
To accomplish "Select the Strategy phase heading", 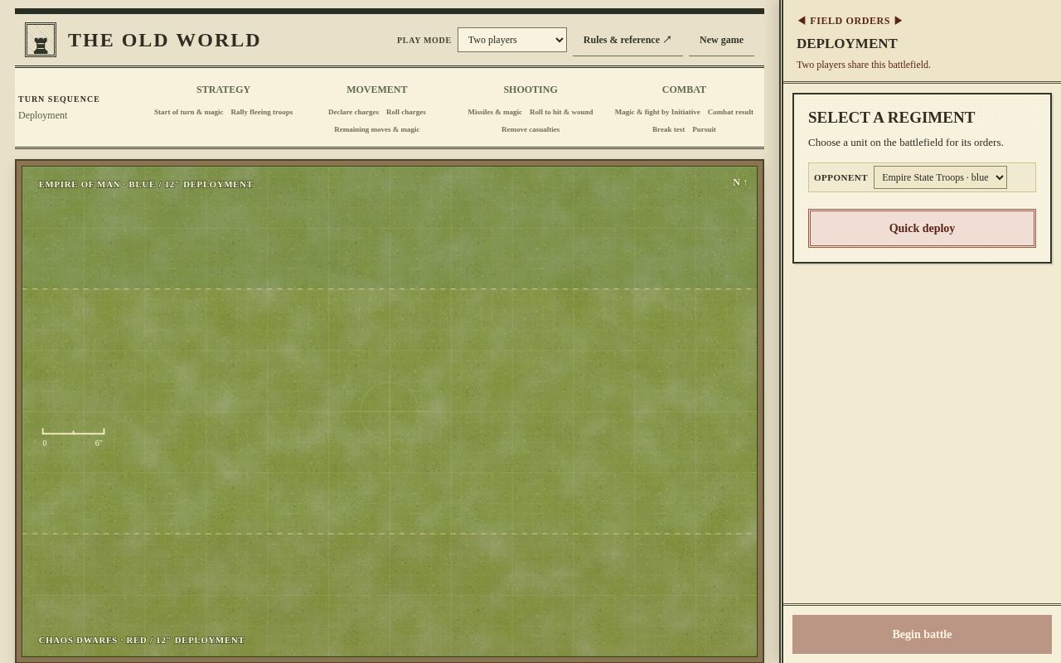I will tap(223, 90).
